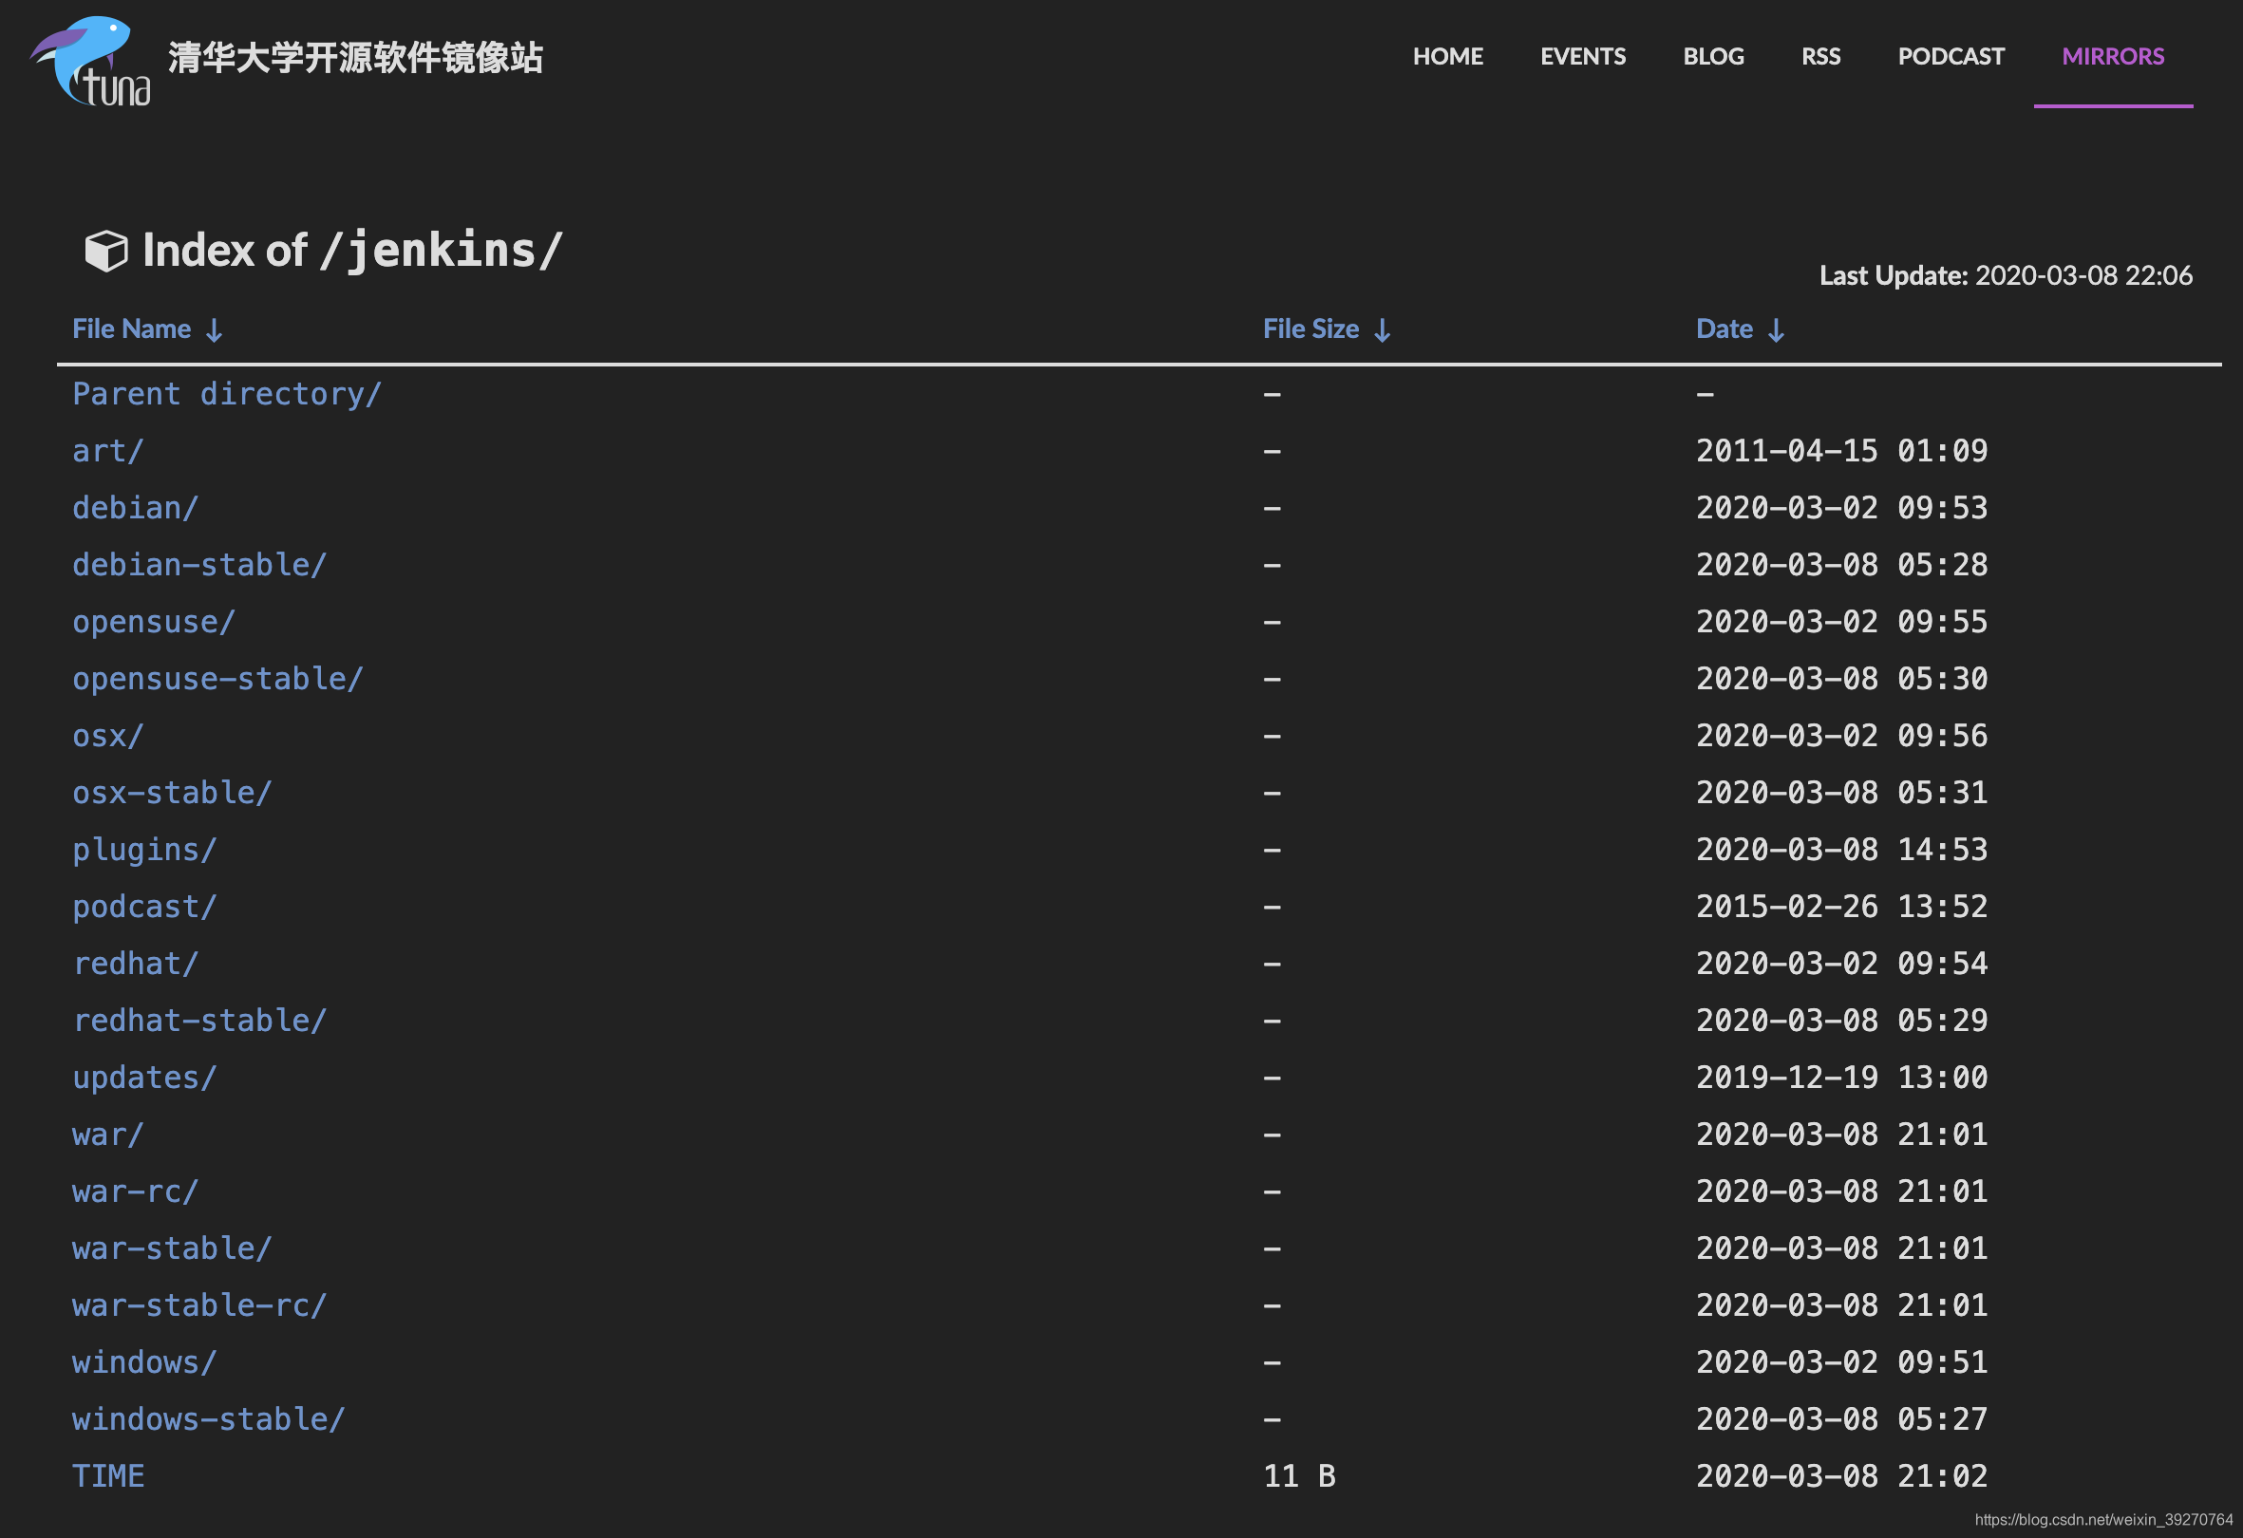Go to Parent directory
Screen dimensions: 2243x1538
[226, 393]
